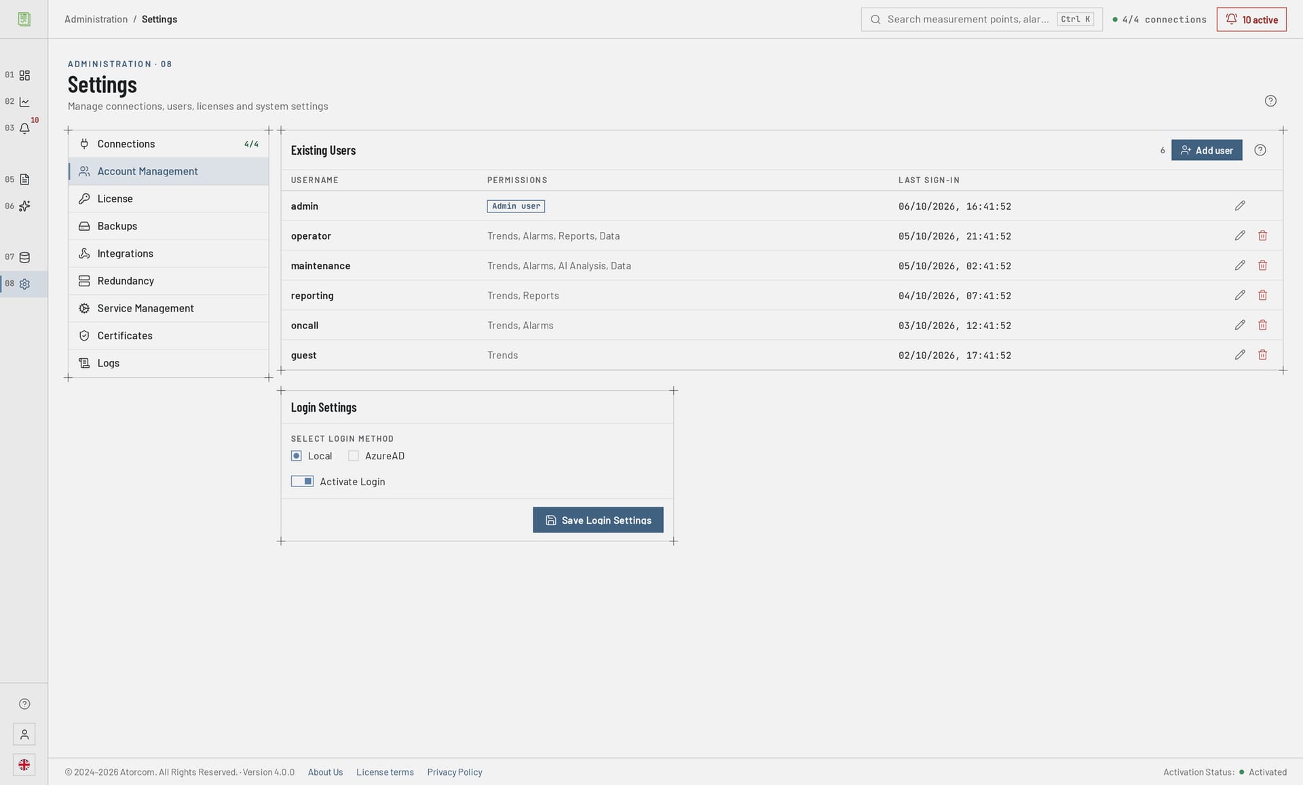This screenshot has height=785, width=1303.
Task: Open the 10 active alarms button
Action: point(1251,19)
